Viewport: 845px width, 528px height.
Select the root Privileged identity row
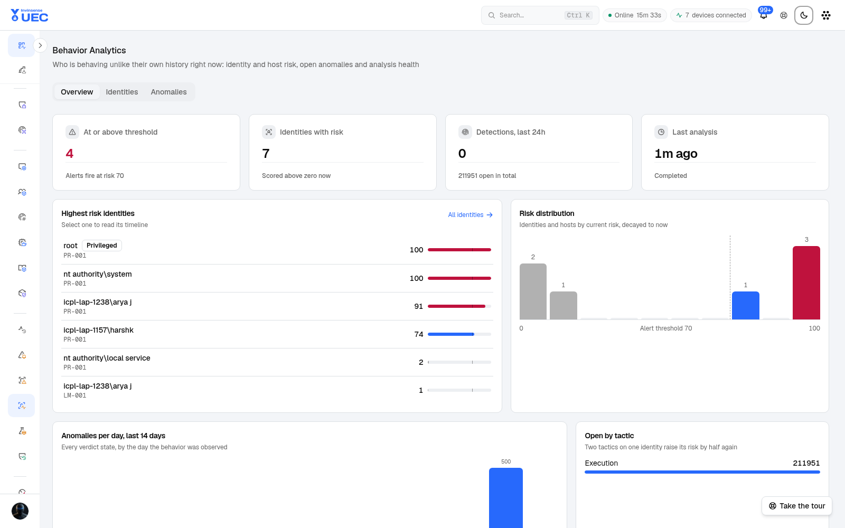click(277, 250)
